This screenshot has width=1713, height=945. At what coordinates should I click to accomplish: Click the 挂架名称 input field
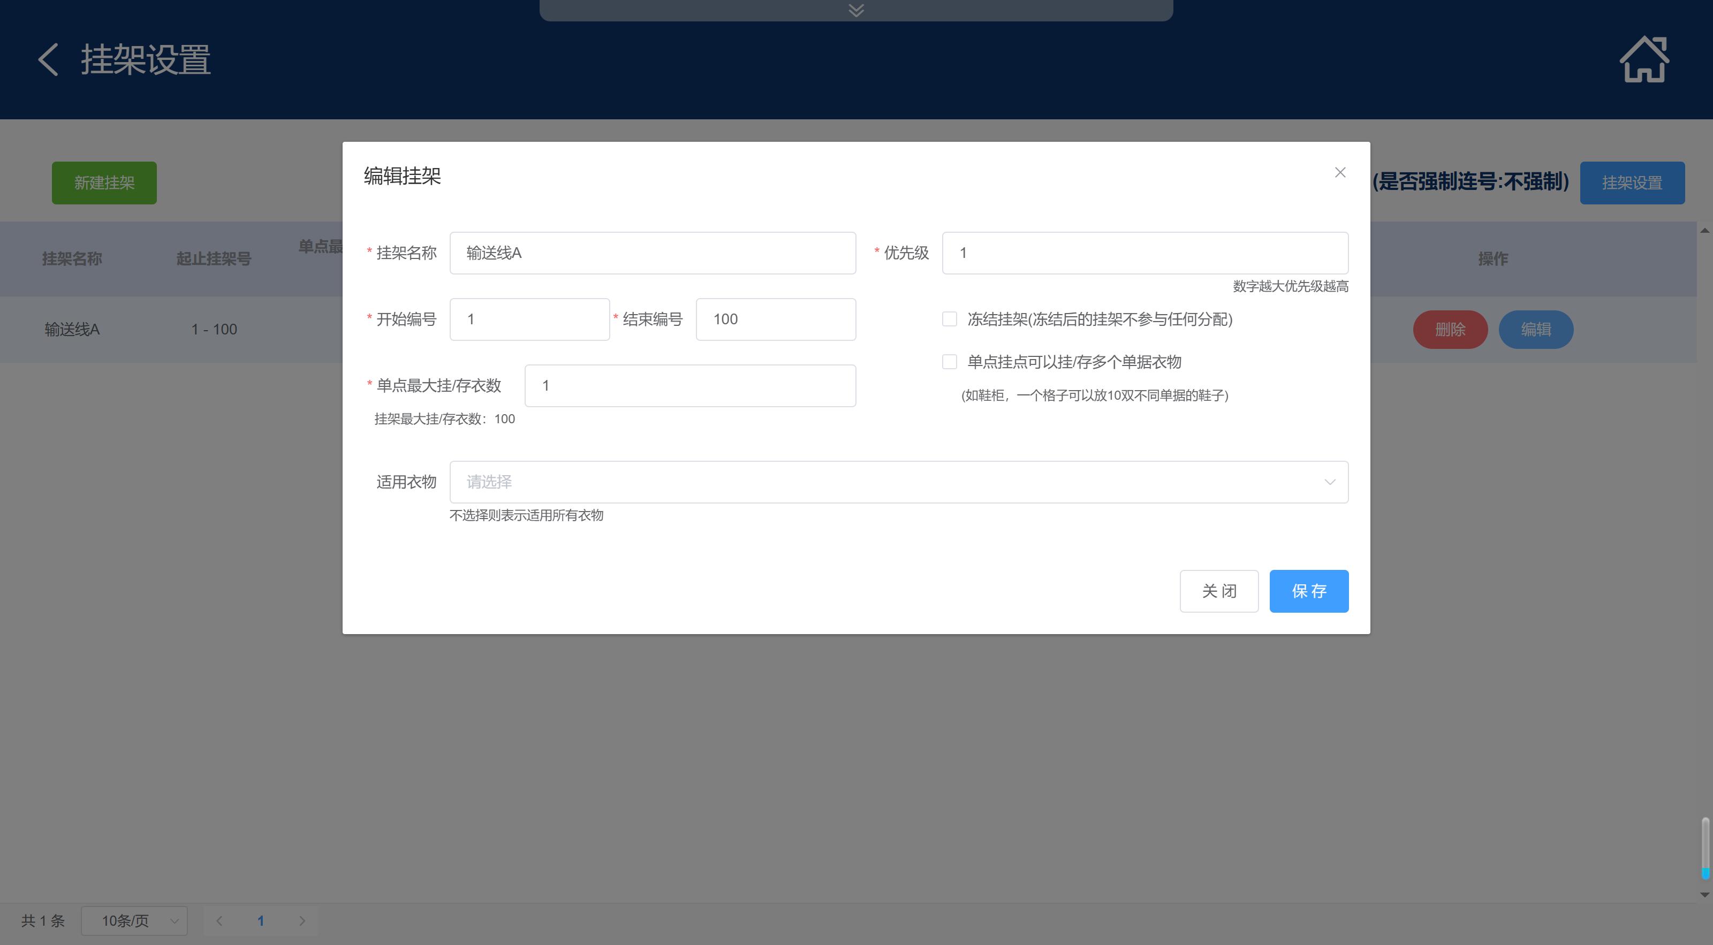pos(653,253)
